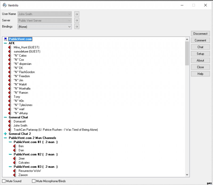Click the speaker icon beside sumodeluxe (GUEST)
The height and width of the screenshot is (185, 213).
(x=10, y=51)
